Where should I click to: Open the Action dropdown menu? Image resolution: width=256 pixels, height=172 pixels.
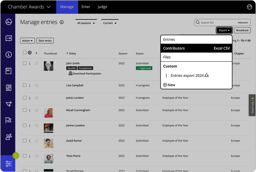click(27, 40)
